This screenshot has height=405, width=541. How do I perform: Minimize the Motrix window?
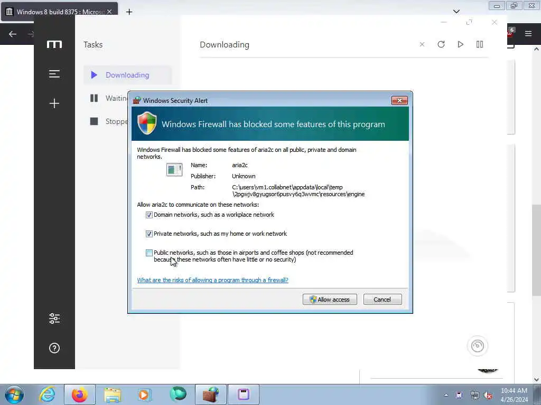[x=444, y=22]
